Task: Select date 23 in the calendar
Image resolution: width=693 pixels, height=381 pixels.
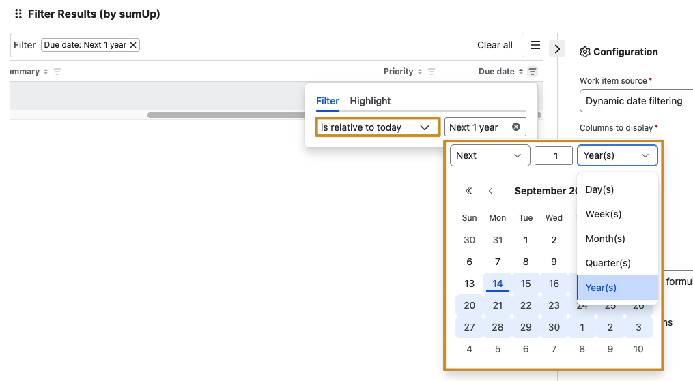Action: tap(554, 305)
